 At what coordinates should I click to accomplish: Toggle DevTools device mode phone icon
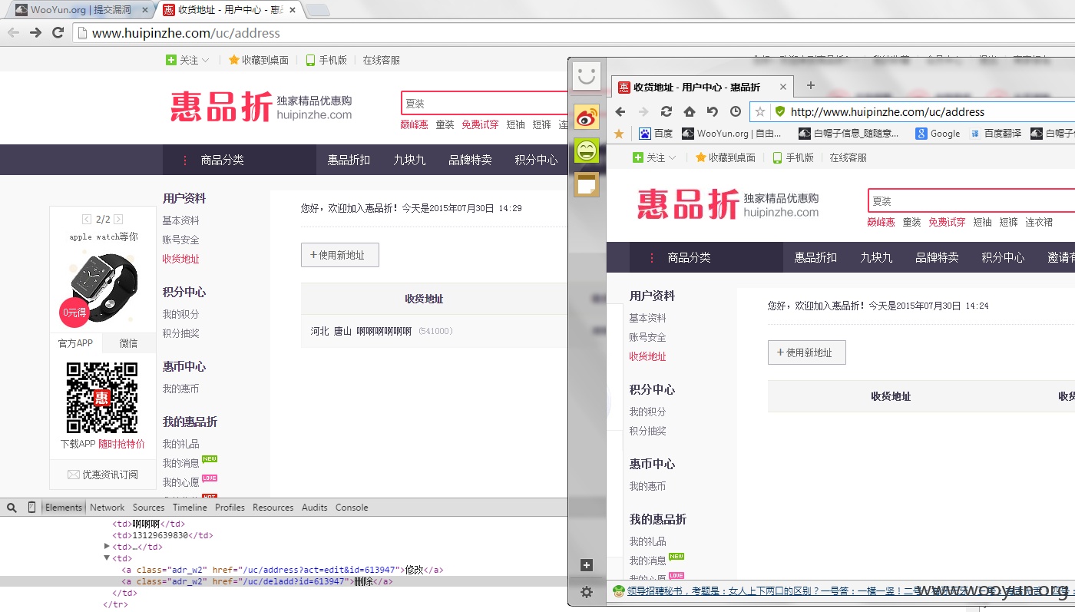(31, 508)
